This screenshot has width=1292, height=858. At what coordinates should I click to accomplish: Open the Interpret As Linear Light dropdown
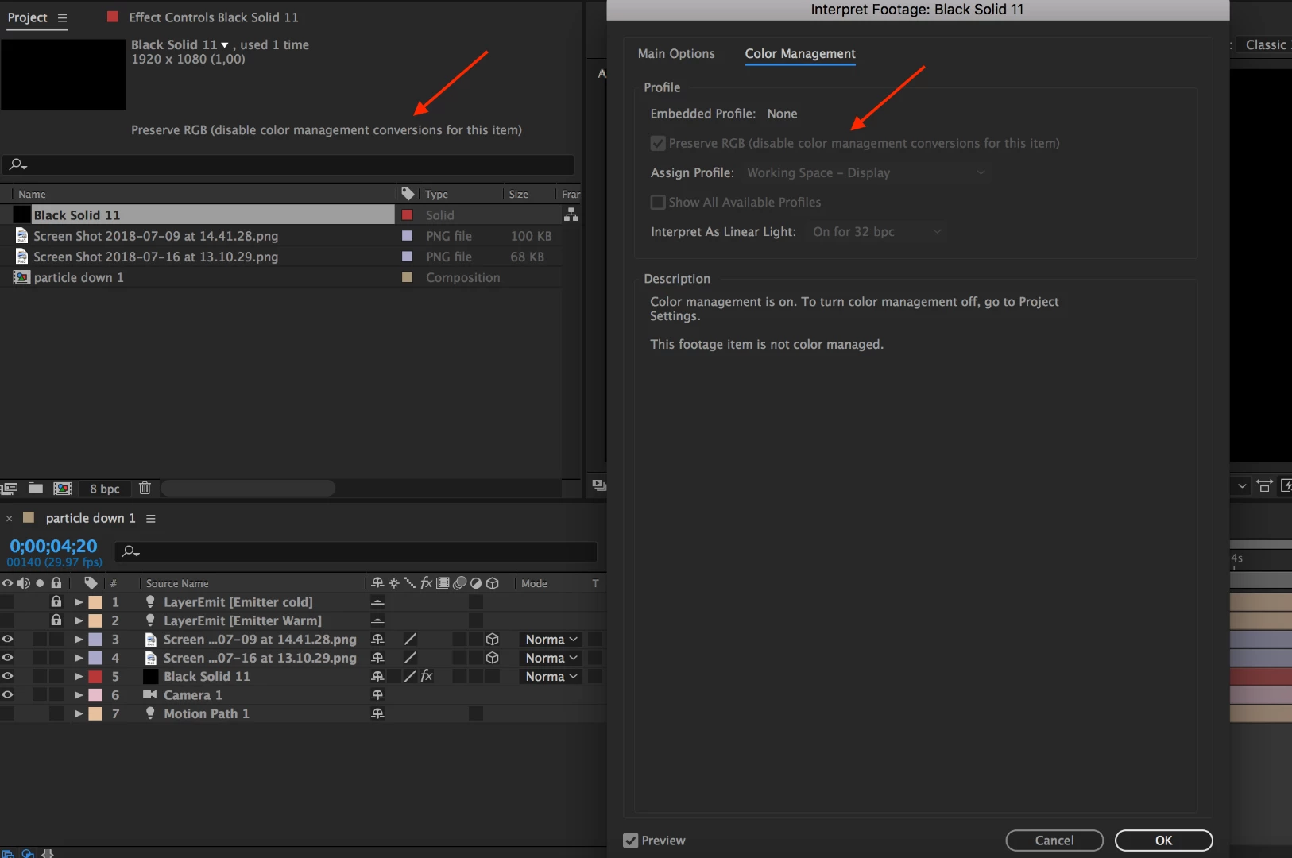(876, 232)
